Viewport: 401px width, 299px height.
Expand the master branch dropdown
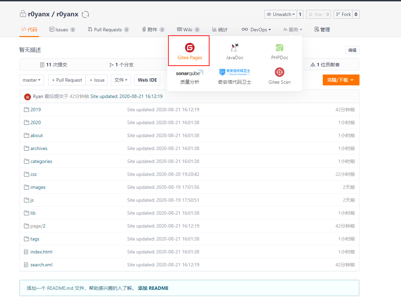click(x=32, y=80)
